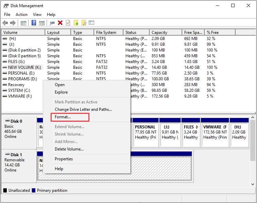This screenshot has height=203, width=257.
Task: Open the View menu
Action: pyautogui.click(x=37, y=15)
